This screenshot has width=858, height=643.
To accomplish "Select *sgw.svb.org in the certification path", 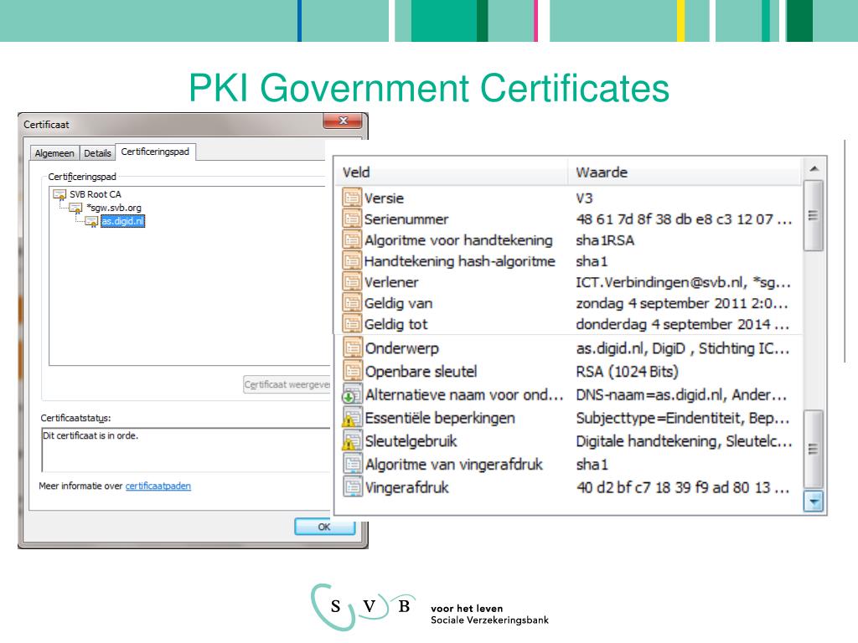I will (x=114, y=208).
